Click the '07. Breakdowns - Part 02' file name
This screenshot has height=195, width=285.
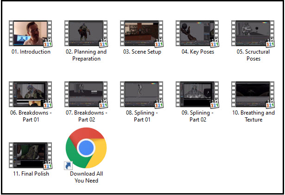87,116
